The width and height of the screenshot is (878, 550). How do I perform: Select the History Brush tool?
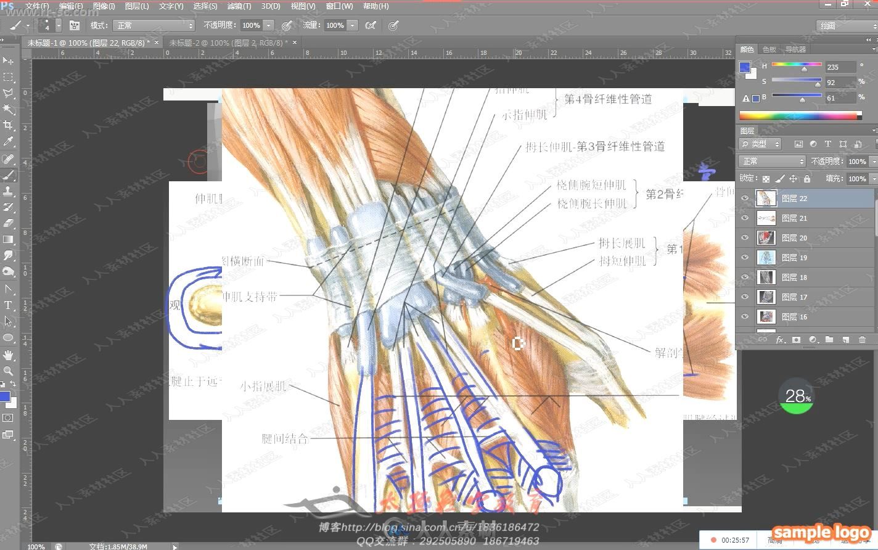tap(8, 207)
